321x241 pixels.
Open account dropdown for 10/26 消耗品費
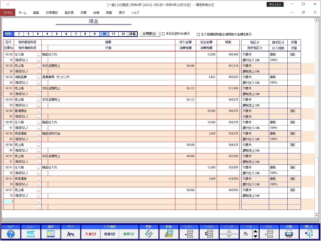tap(39, 77)
